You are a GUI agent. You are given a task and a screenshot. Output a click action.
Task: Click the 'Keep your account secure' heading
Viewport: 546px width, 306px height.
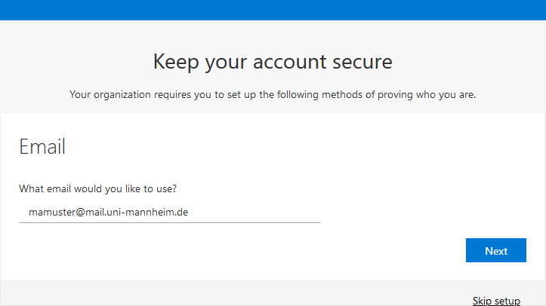click(x=273, y=62)
